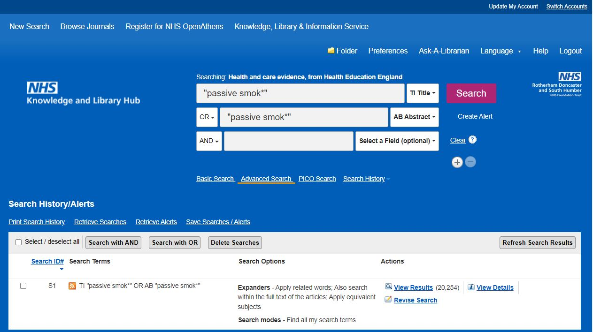Click Update My Account
Viewport: 593px width, 332px height.
pos(513,7)
